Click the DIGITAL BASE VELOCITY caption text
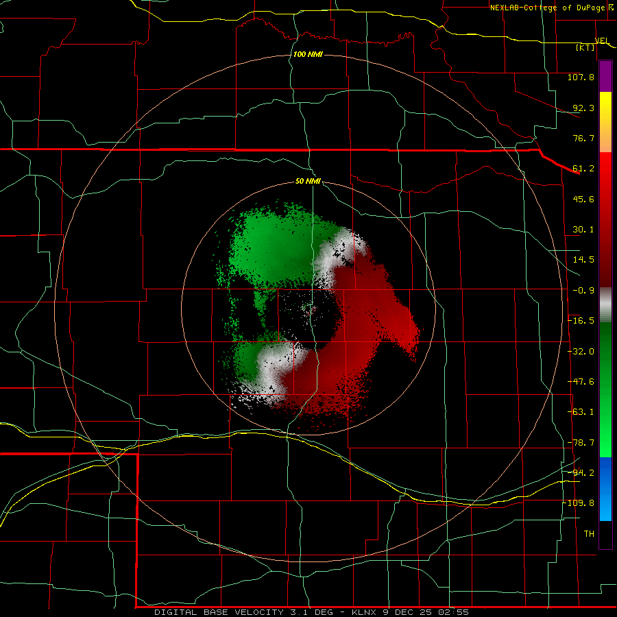 (x=219, y=612)
